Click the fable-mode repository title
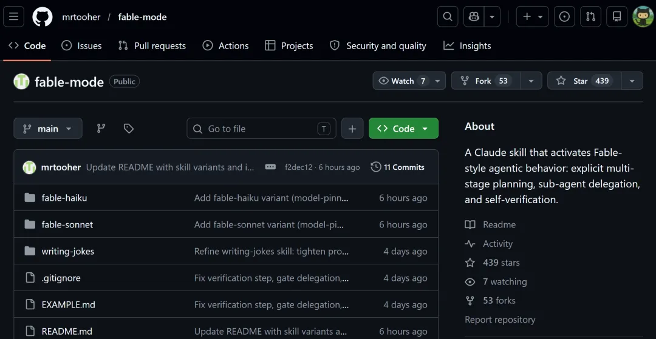656x339 pixels. pyautogui.click(x=69, y=82)
